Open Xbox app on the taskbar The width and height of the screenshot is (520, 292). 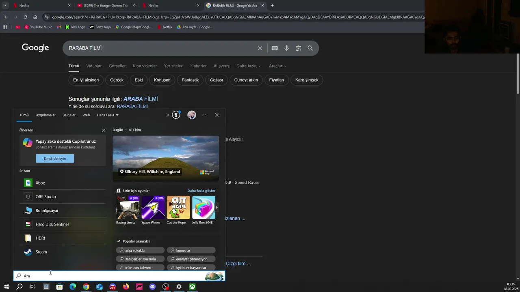(192, 287)
